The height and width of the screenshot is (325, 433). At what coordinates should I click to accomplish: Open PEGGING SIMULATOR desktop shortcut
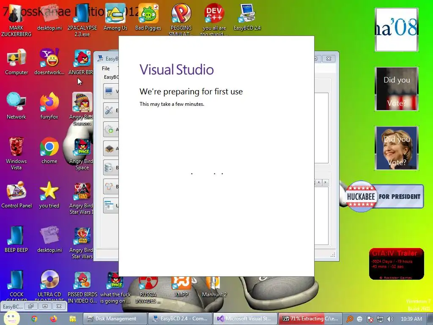181,19
